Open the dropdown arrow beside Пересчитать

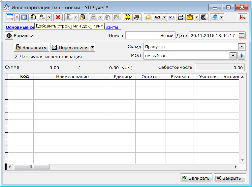pyautogui.click(x=92, y=47)
